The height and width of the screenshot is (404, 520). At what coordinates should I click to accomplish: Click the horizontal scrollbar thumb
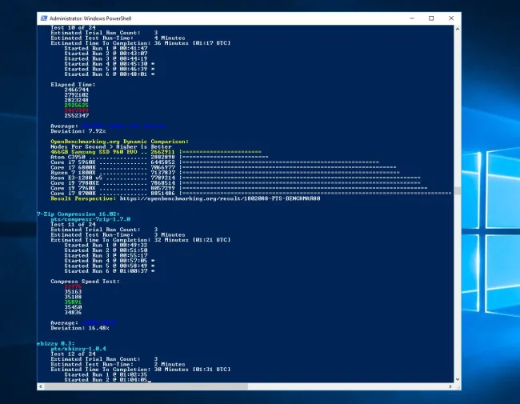coord(146,386)
